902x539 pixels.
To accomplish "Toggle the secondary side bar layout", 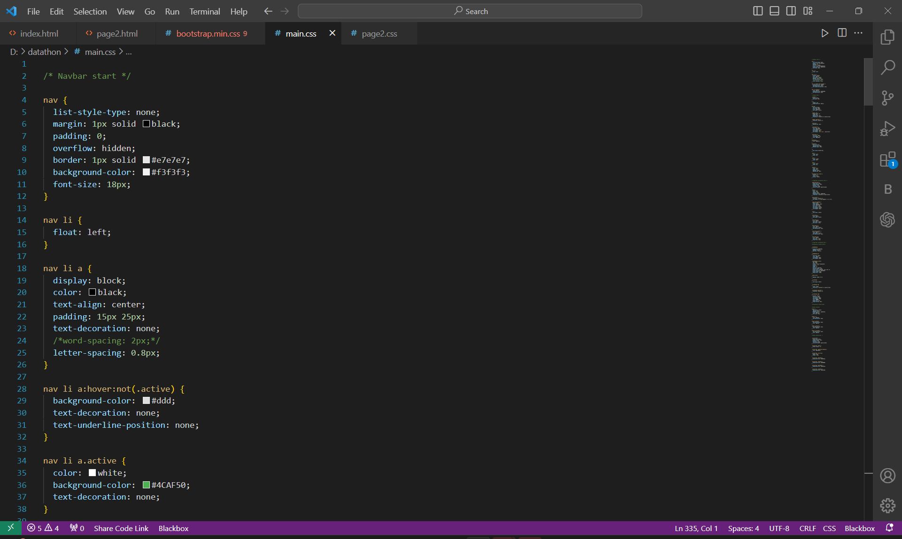I will [x=791, y=11].
